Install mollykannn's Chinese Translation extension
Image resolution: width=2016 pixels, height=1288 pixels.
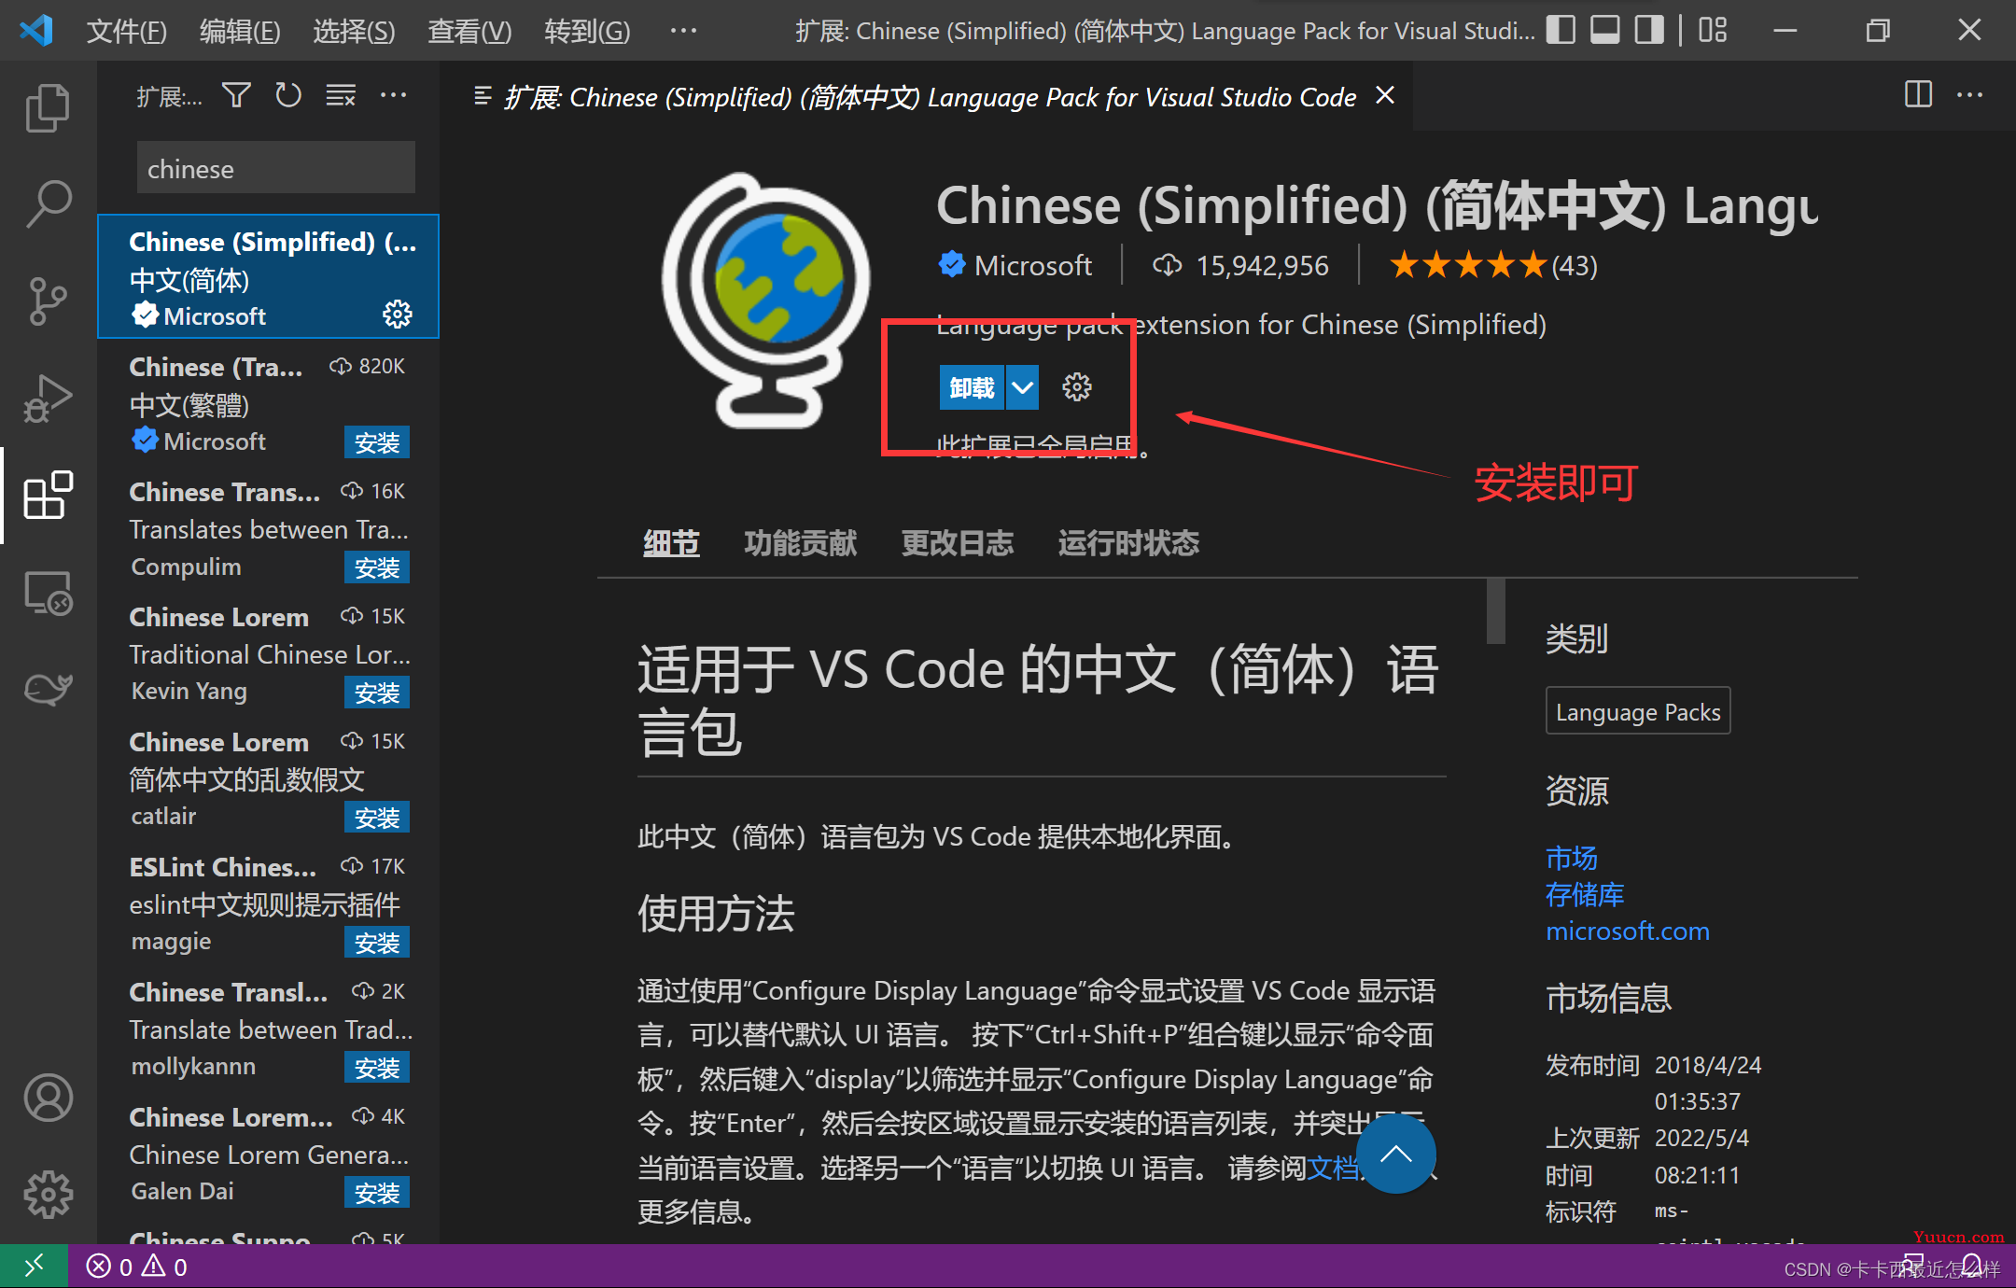click(x=377, y=1068)
